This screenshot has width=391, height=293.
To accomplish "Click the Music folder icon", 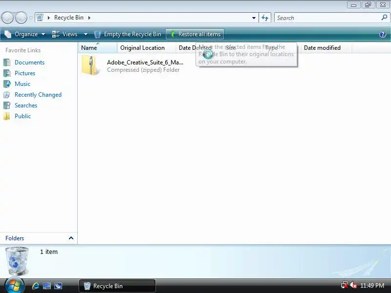I will coord(7,84).
